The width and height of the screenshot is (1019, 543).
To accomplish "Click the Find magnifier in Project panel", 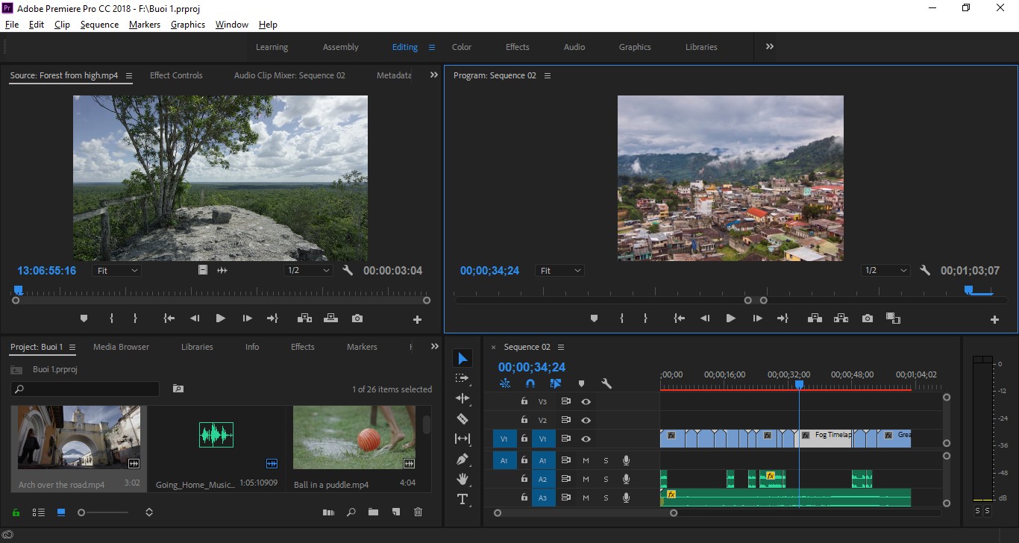I will [x=351, y=512].
